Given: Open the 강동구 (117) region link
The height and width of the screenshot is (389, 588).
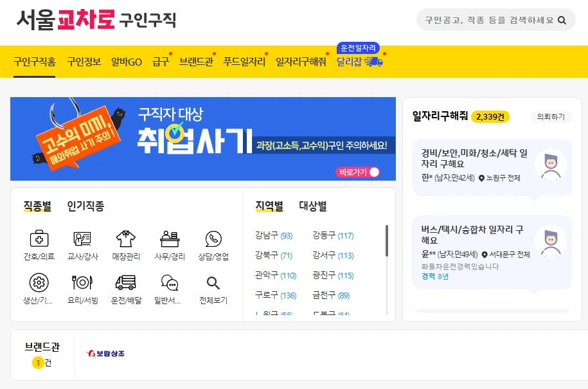Looking at the screenshot, I should 333,235.
